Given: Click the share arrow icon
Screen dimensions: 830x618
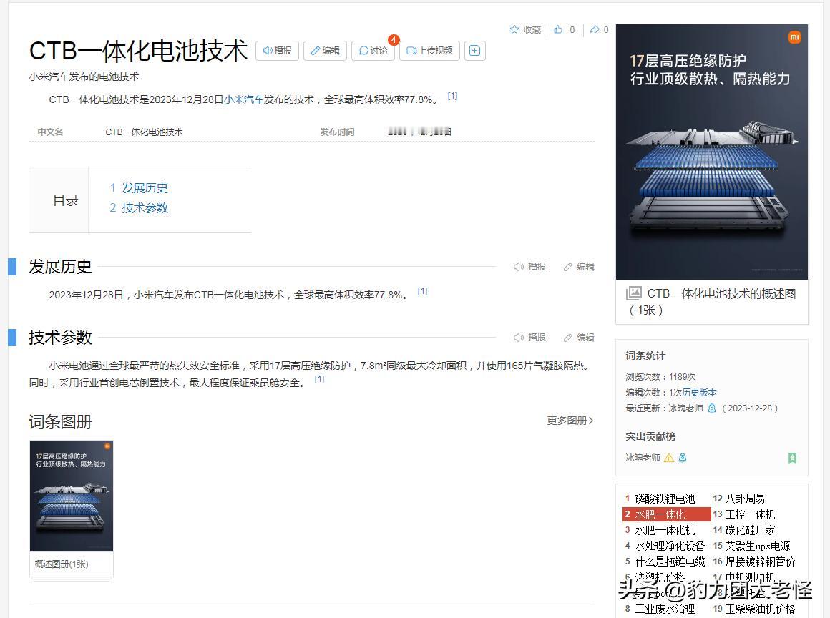Looking at the screenshot, I should [x=595, y=29].
